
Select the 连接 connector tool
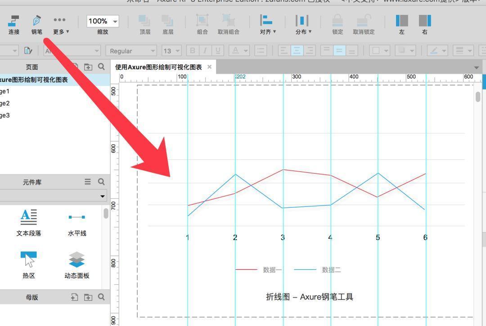point(13,25)
